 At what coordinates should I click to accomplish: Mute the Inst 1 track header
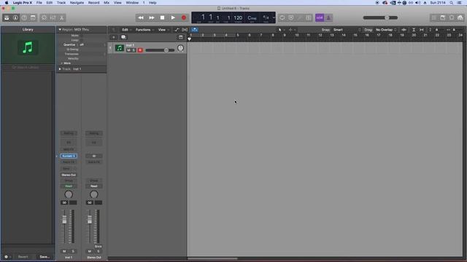pos(128,50)
